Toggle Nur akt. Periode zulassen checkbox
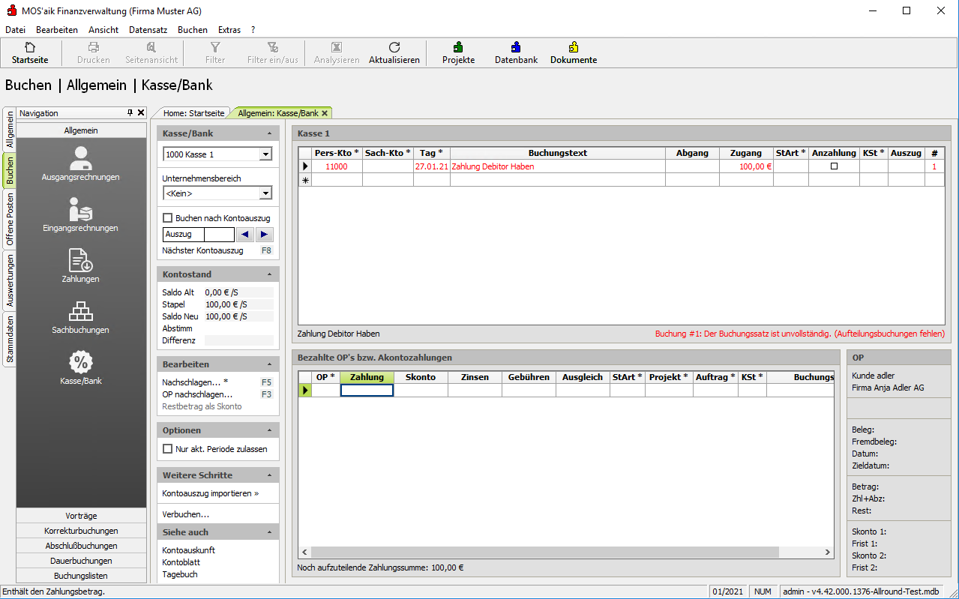This screenshot has height=599, width=959. coord(168,449)
